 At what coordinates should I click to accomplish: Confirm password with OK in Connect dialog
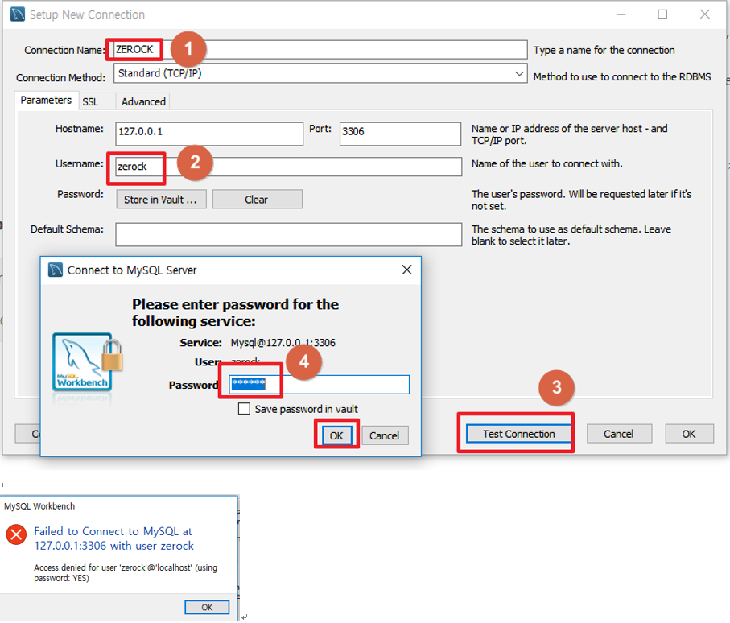336,435
